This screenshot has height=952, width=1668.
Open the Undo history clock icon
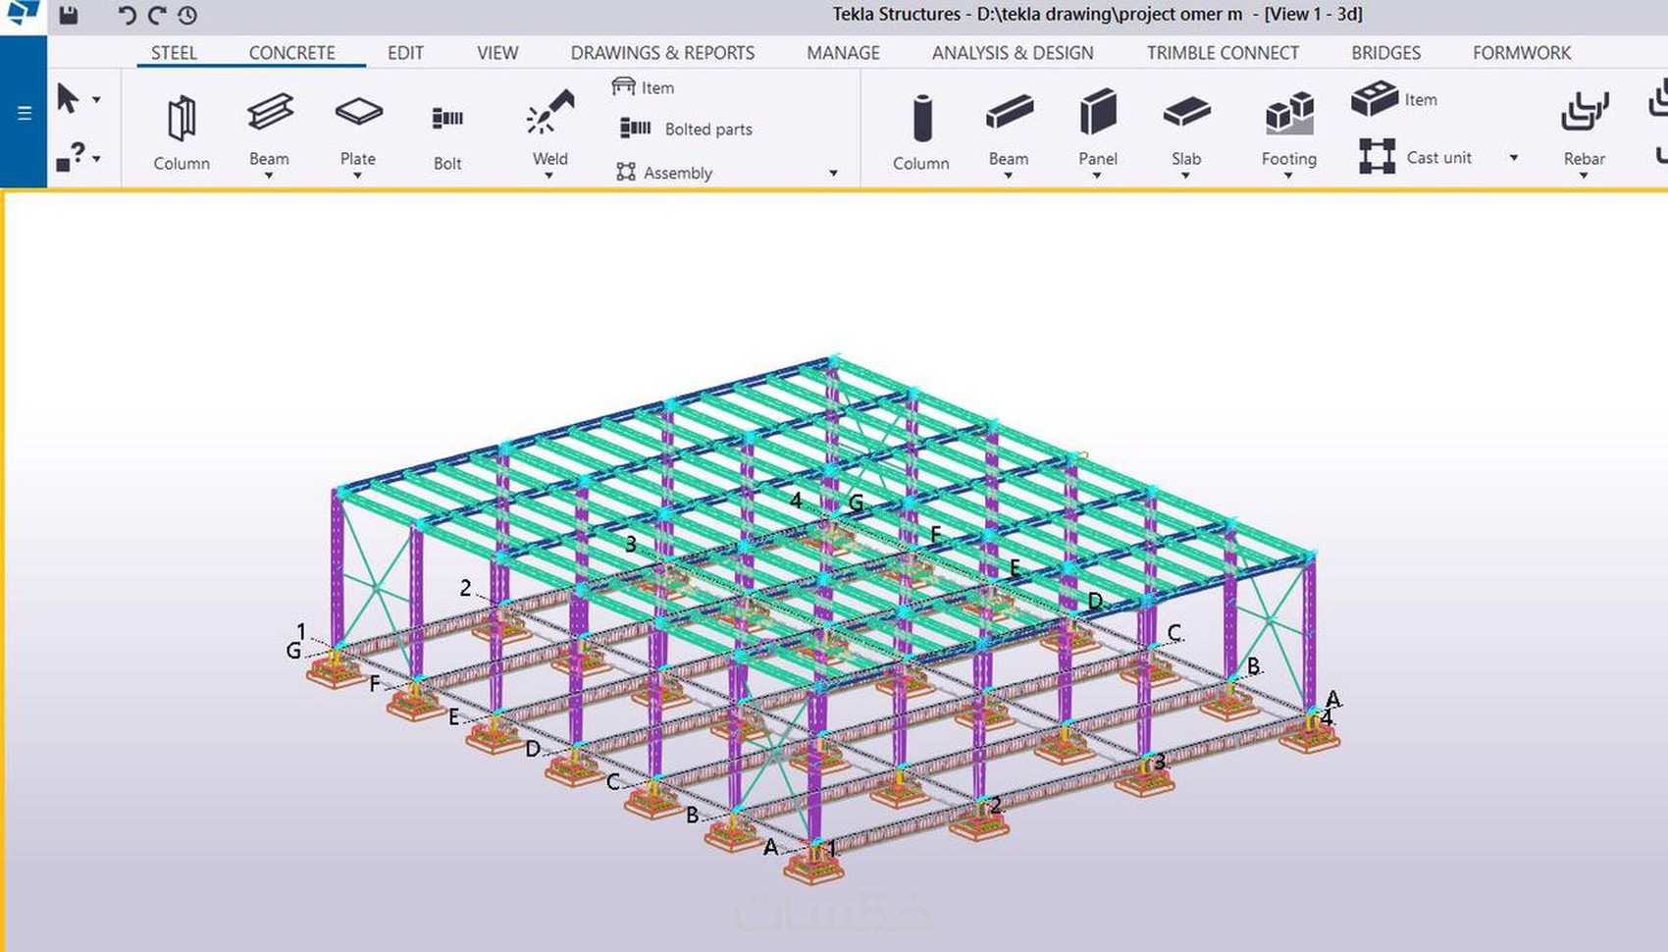(x=187, y=15)
